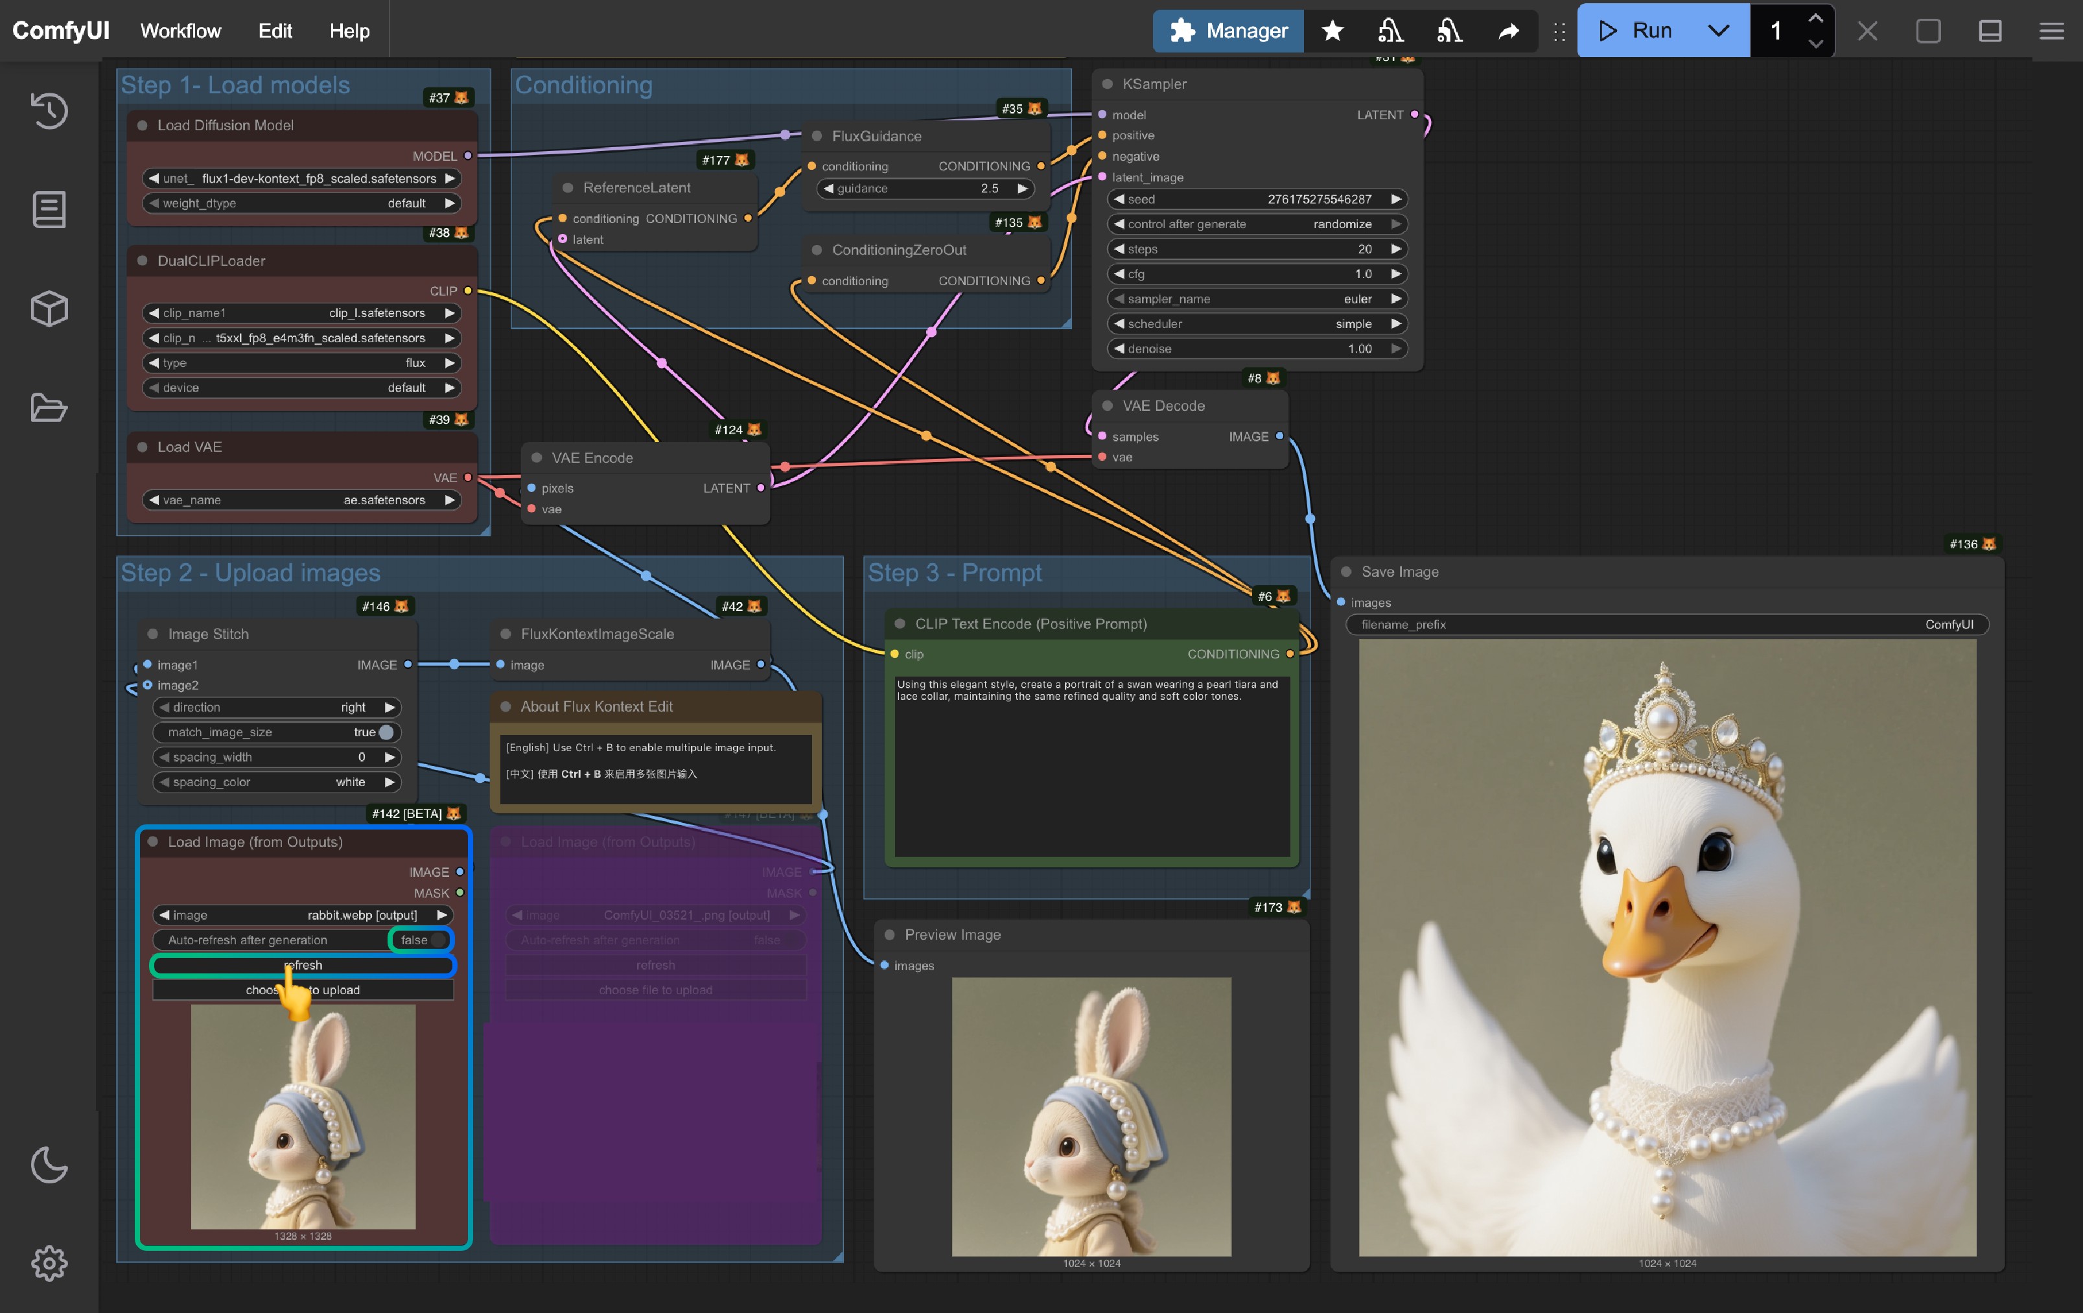Open the Edit menu
Viewport: 2083px width, 1313px height.
point(274,31)
